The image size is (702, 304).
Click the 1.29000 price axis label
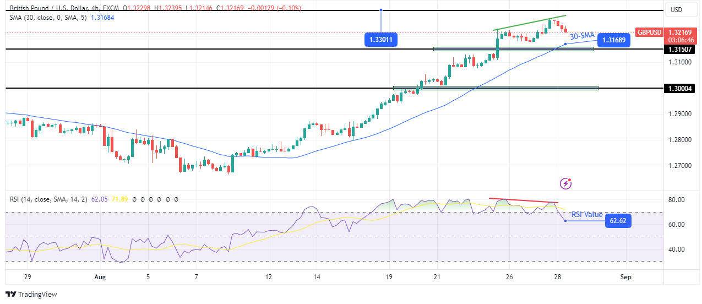[x=680, y=114]
